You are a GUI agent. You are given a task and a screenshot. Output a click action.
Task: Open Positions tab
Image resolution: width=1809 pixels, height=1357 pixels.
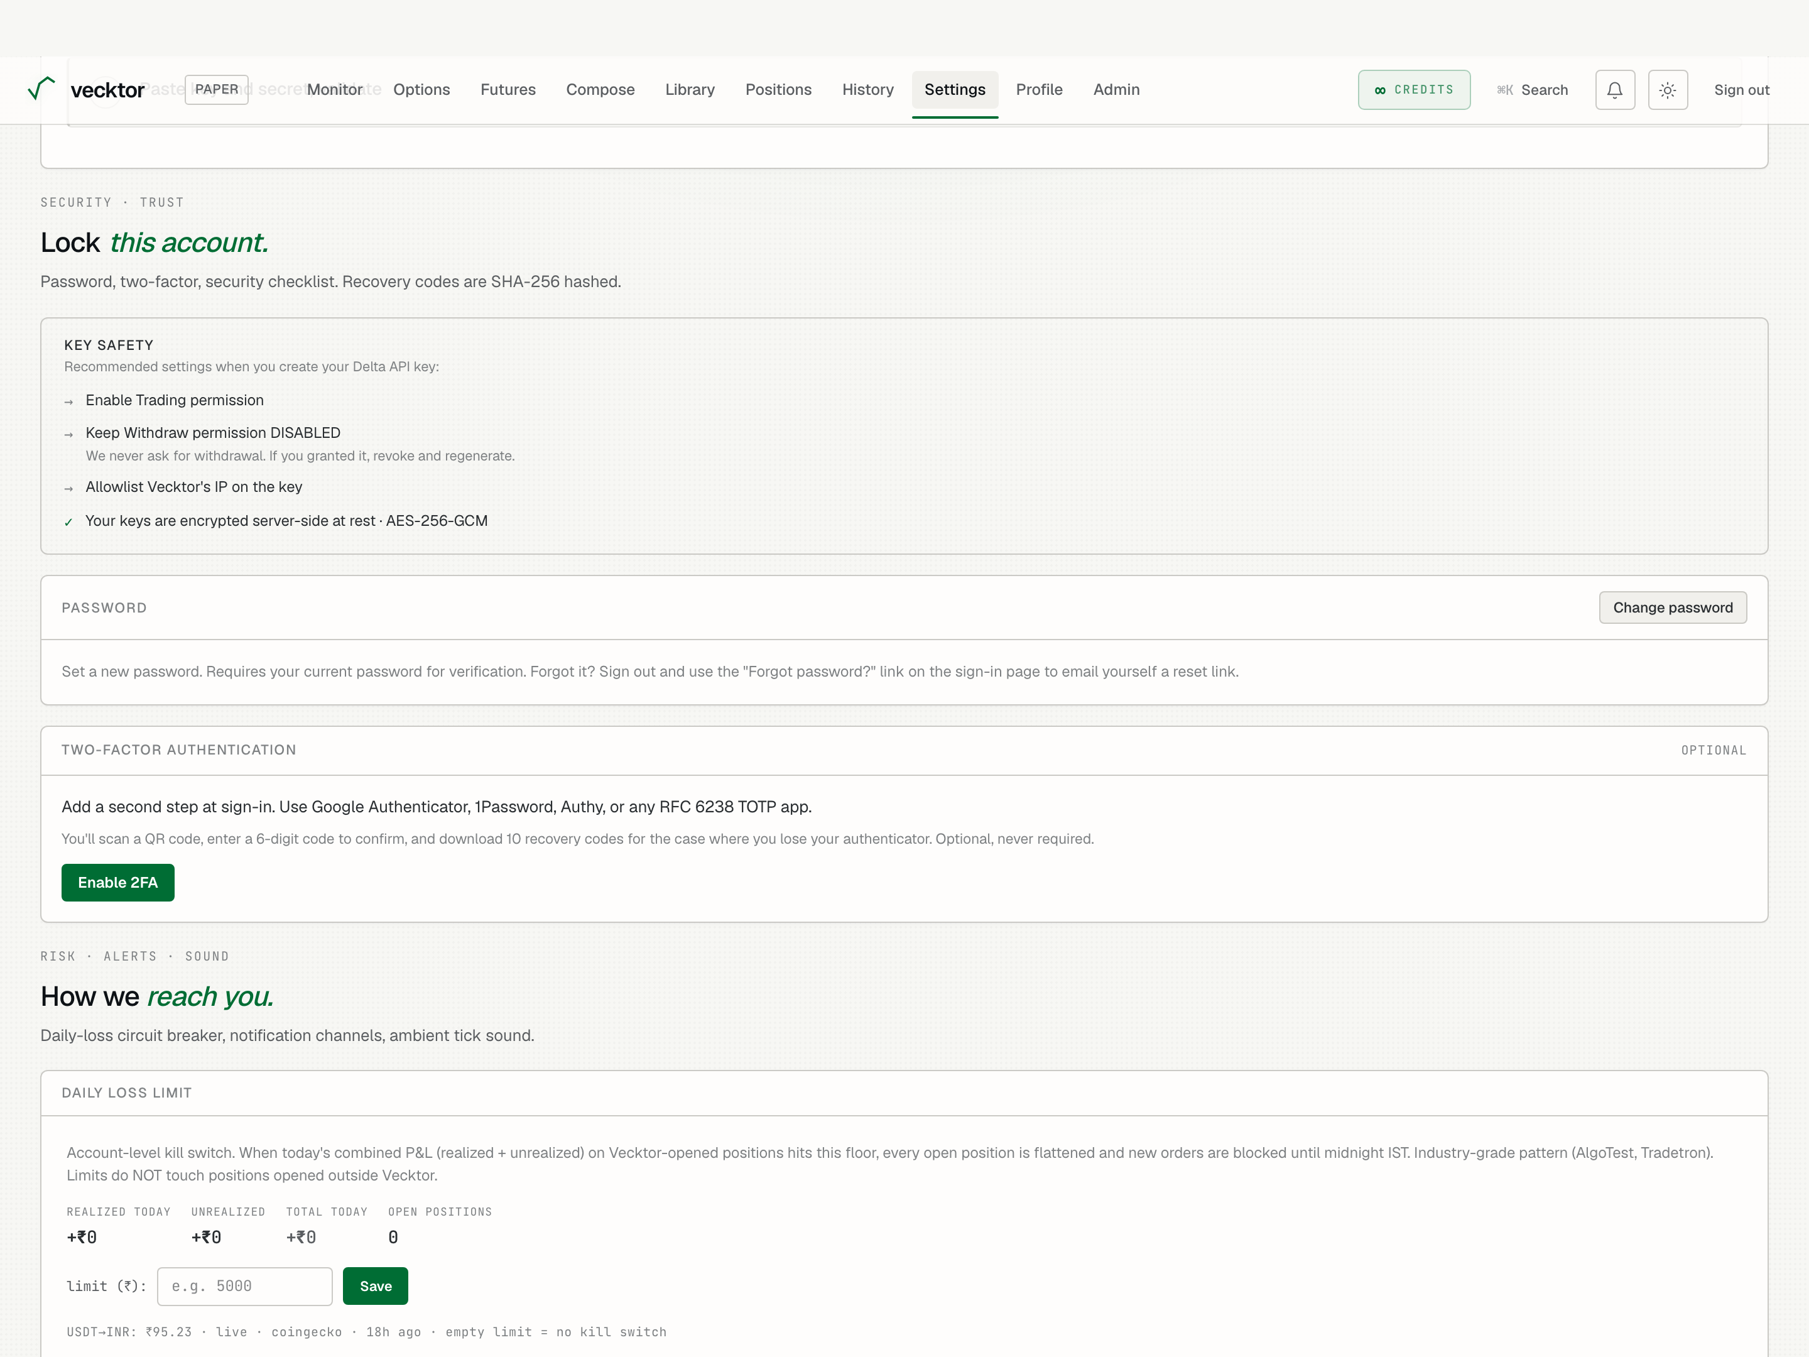tap(778, 89)
